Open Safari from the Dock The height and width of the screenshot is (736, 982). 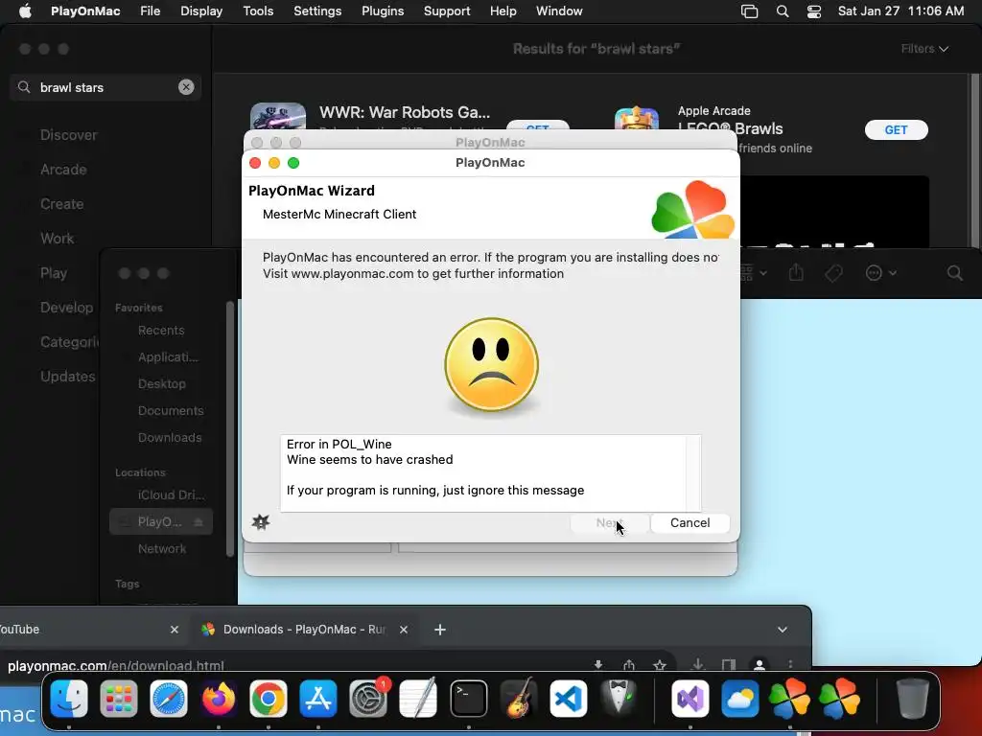(169, 698)
